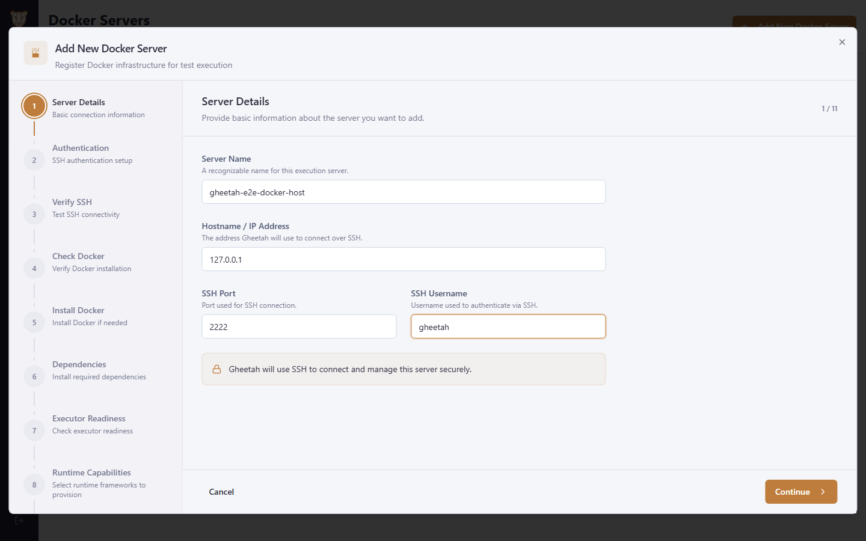Click 'Install Docker if needed' subtitle
The height and width of the screenshot is (541, 866).
[x=90, y=323]
